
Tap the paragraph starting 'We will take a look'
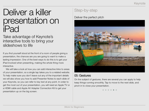(36, 80)
